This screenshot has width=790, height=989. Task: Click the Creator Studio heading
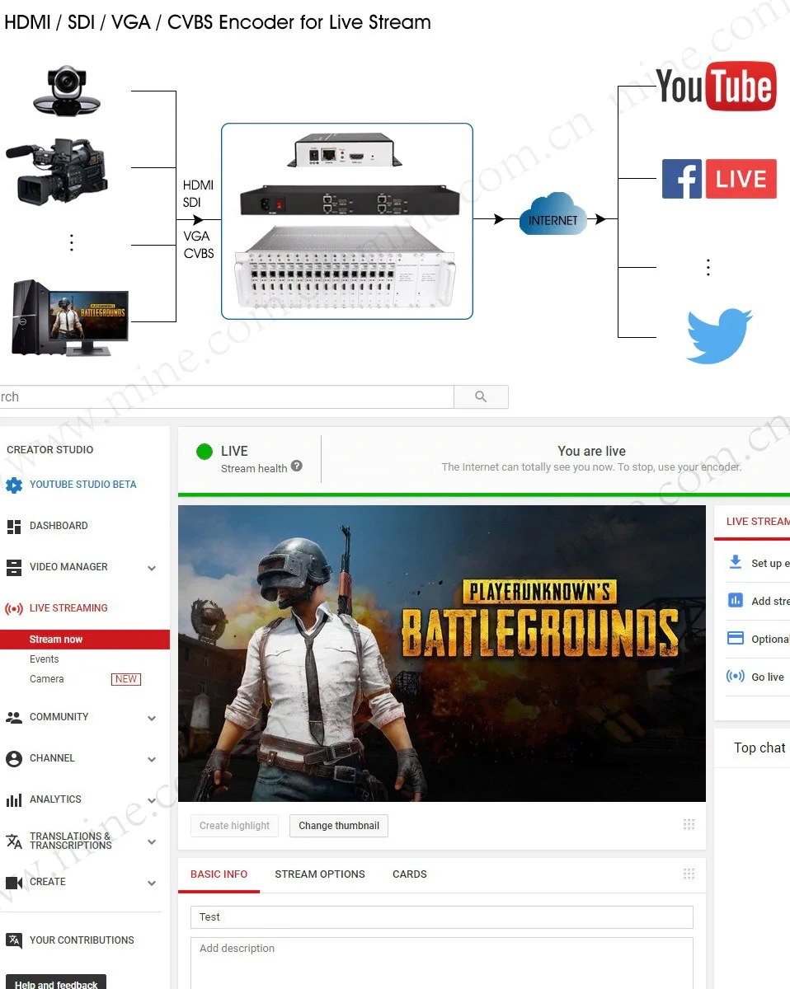pyautogui.click(x=49, y=450)
